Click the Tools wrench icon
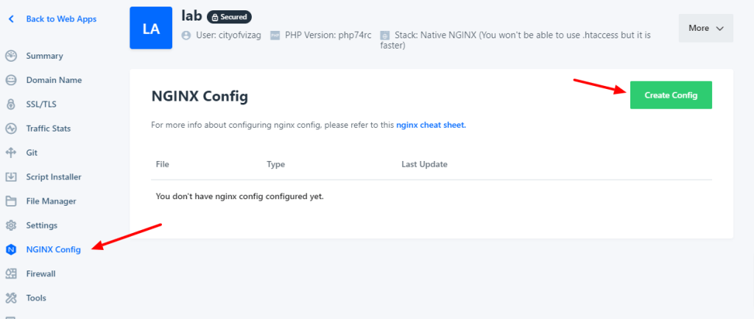The height and width of the screenshot is (319, 754). [x=11, y=298]
